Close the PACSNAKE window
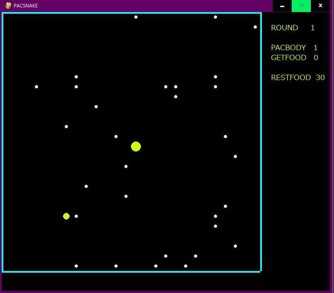 pos(320,6)
